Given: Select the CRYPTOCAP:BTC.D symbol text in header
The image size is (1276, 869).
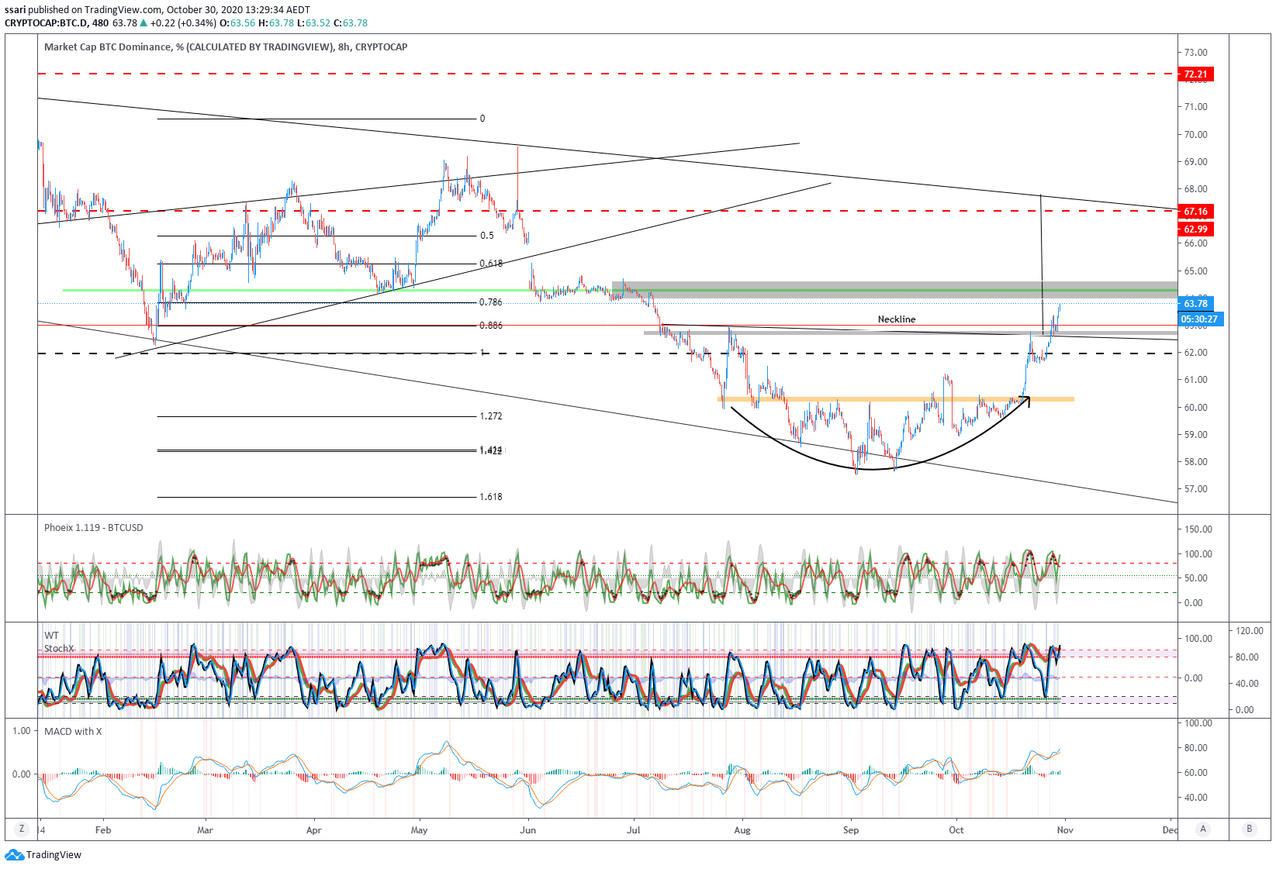Looking at the screenshot, I should click(46, 22).
